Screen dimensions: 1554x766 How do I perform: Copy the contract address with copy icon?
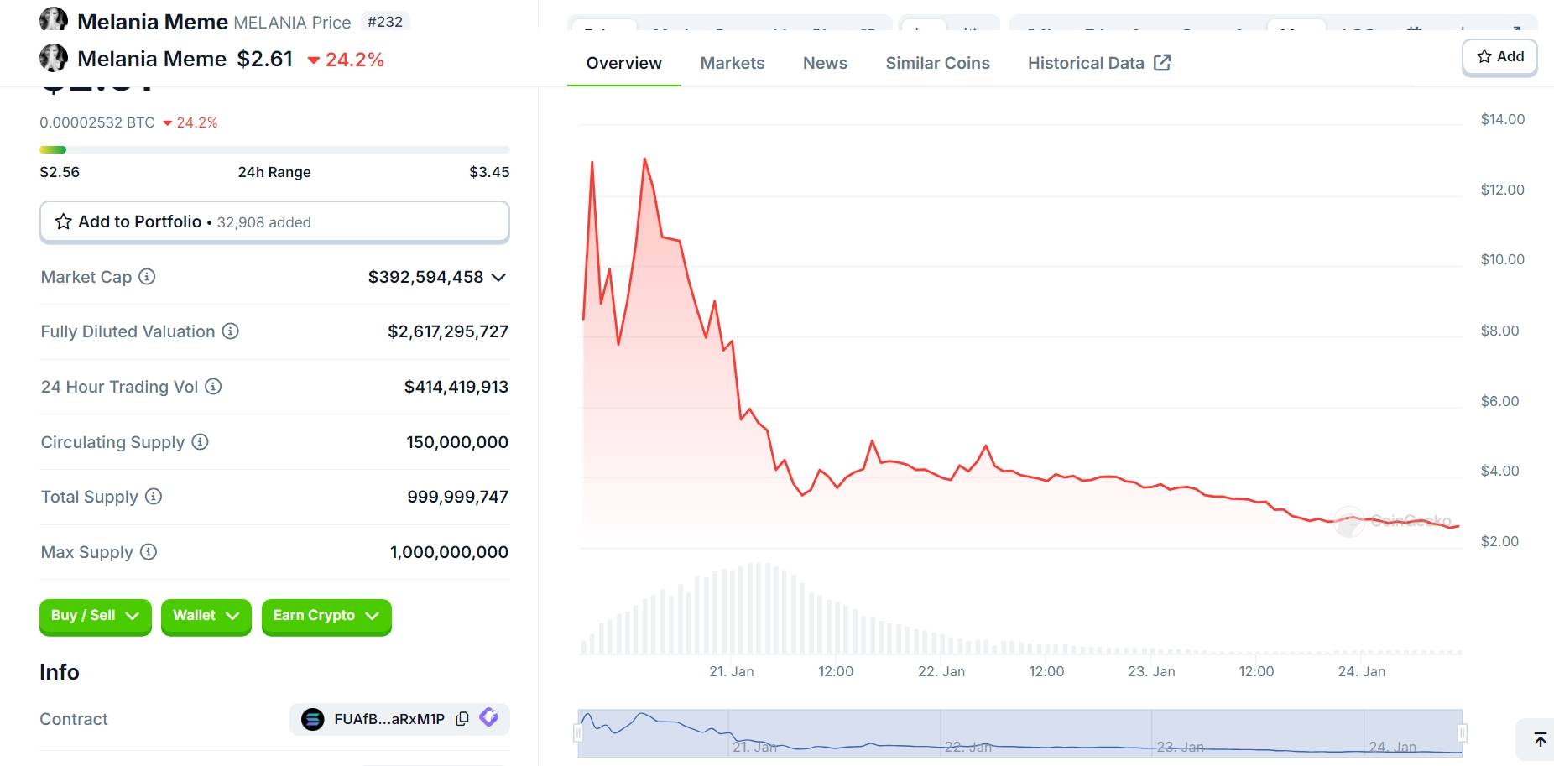[462, 719]
